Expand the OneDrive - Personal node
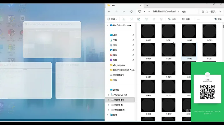 107,25
